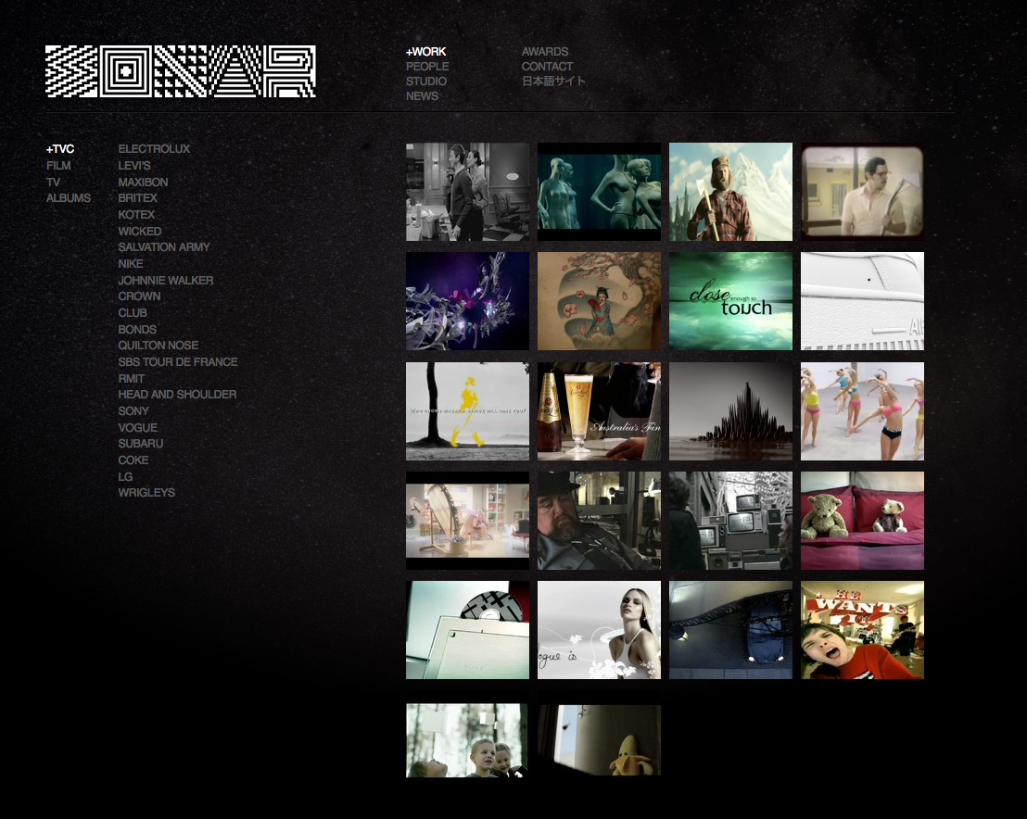The height and width of the screenshot is (819, 1027).
Task: Open the yellow walking figure thumbnail
Action: (x=468, y=411)
